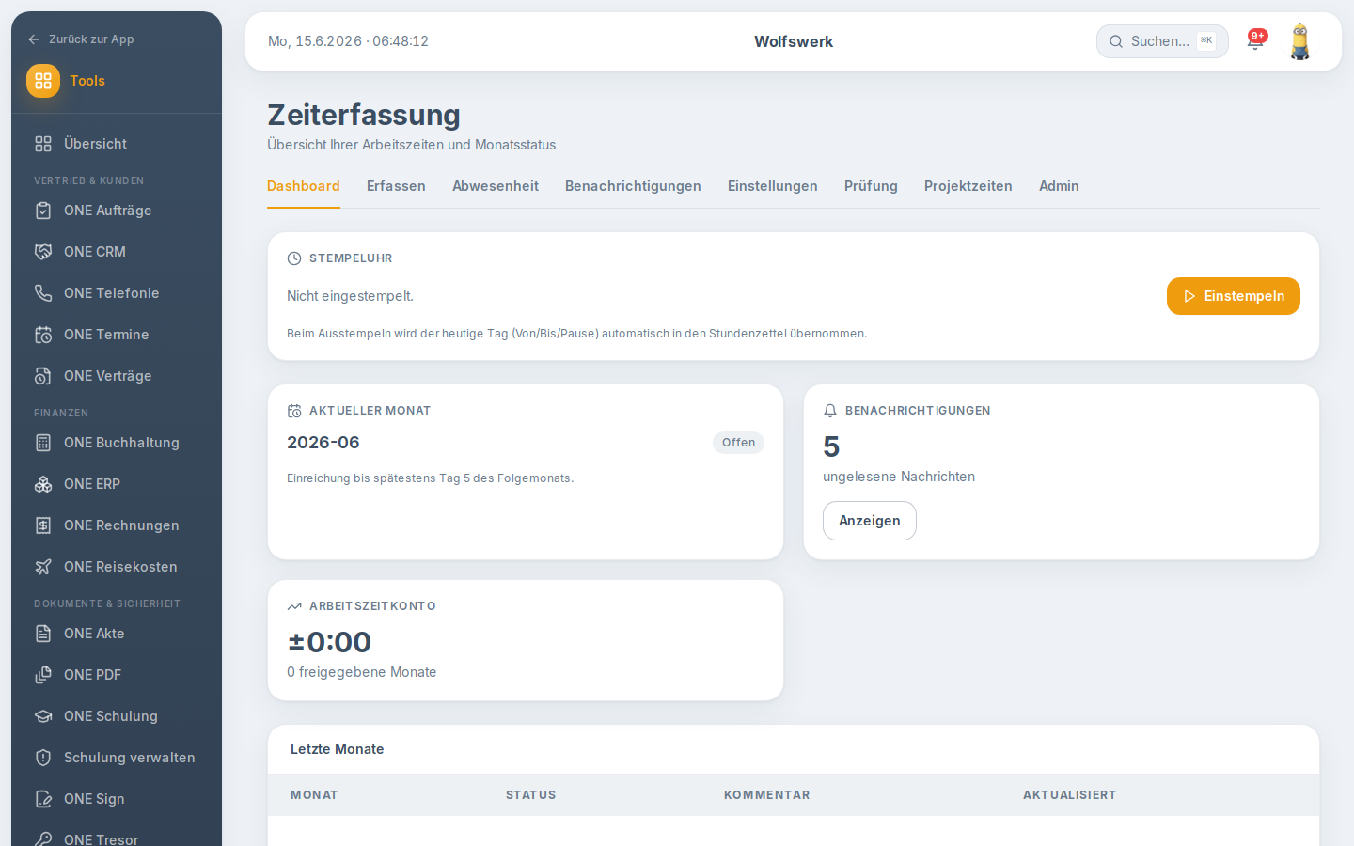Click the unread count number 5
Image resolution: width=1354 pixels, height=846 pixels.
(x=831, y=446)
